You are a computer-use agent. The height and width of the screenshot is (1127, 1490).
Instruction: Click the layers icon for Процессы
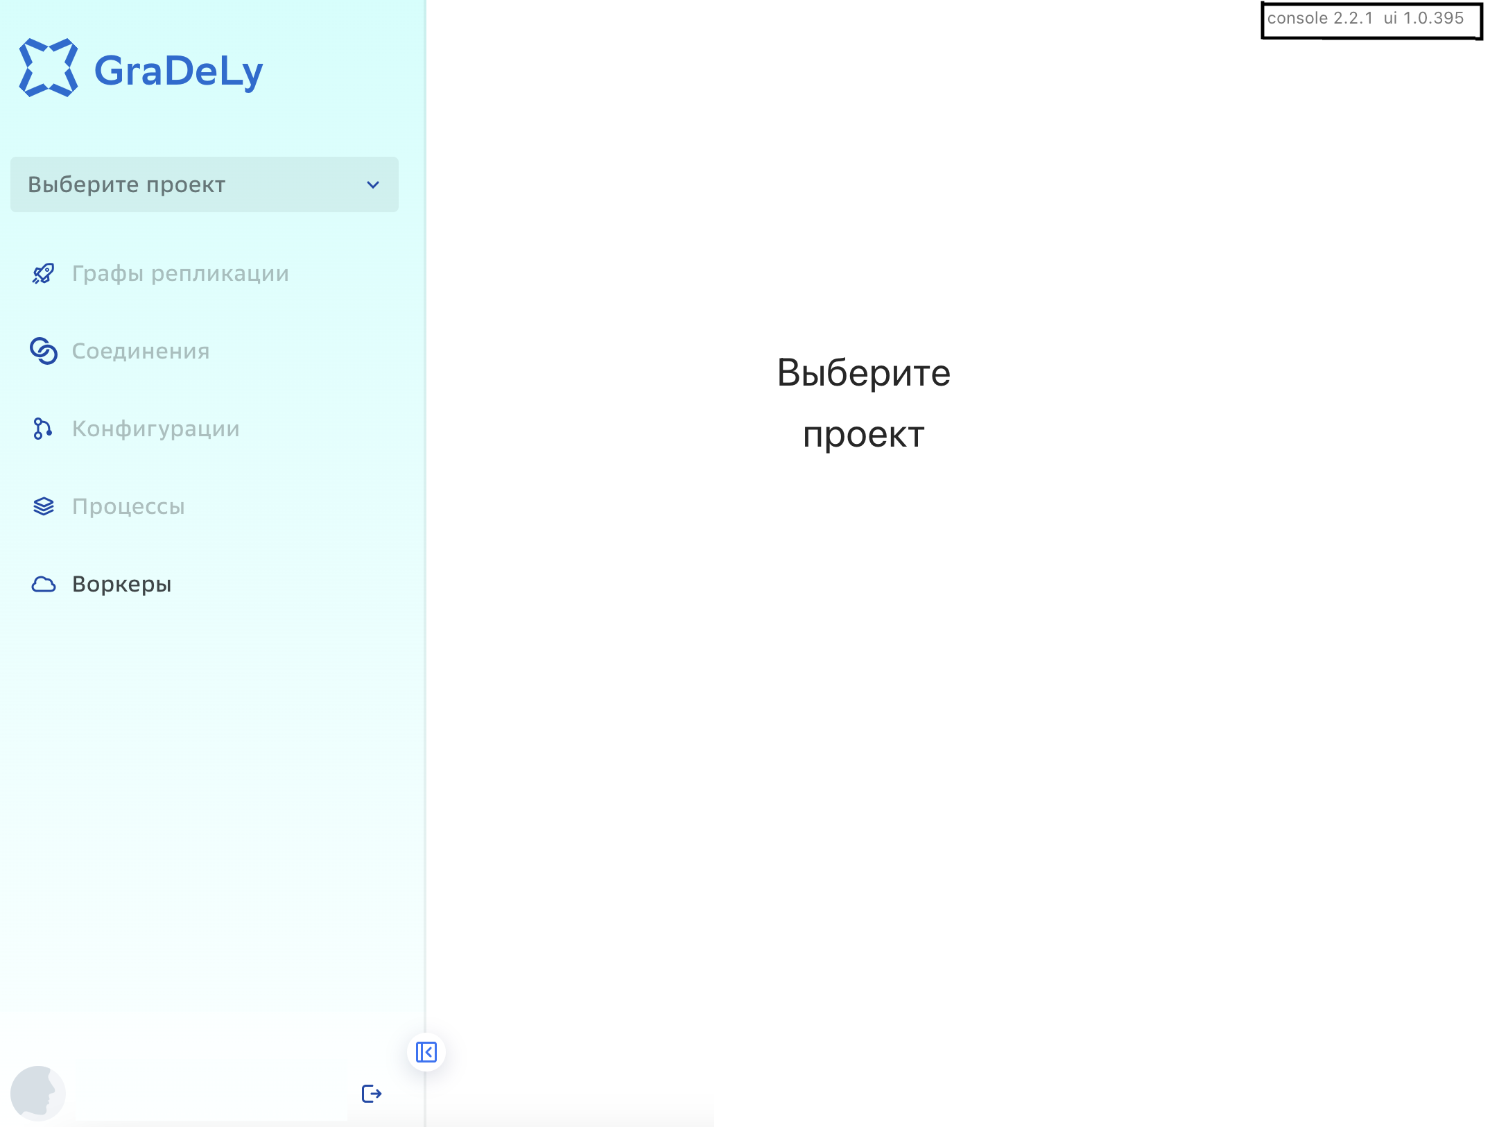click(43, 506)
